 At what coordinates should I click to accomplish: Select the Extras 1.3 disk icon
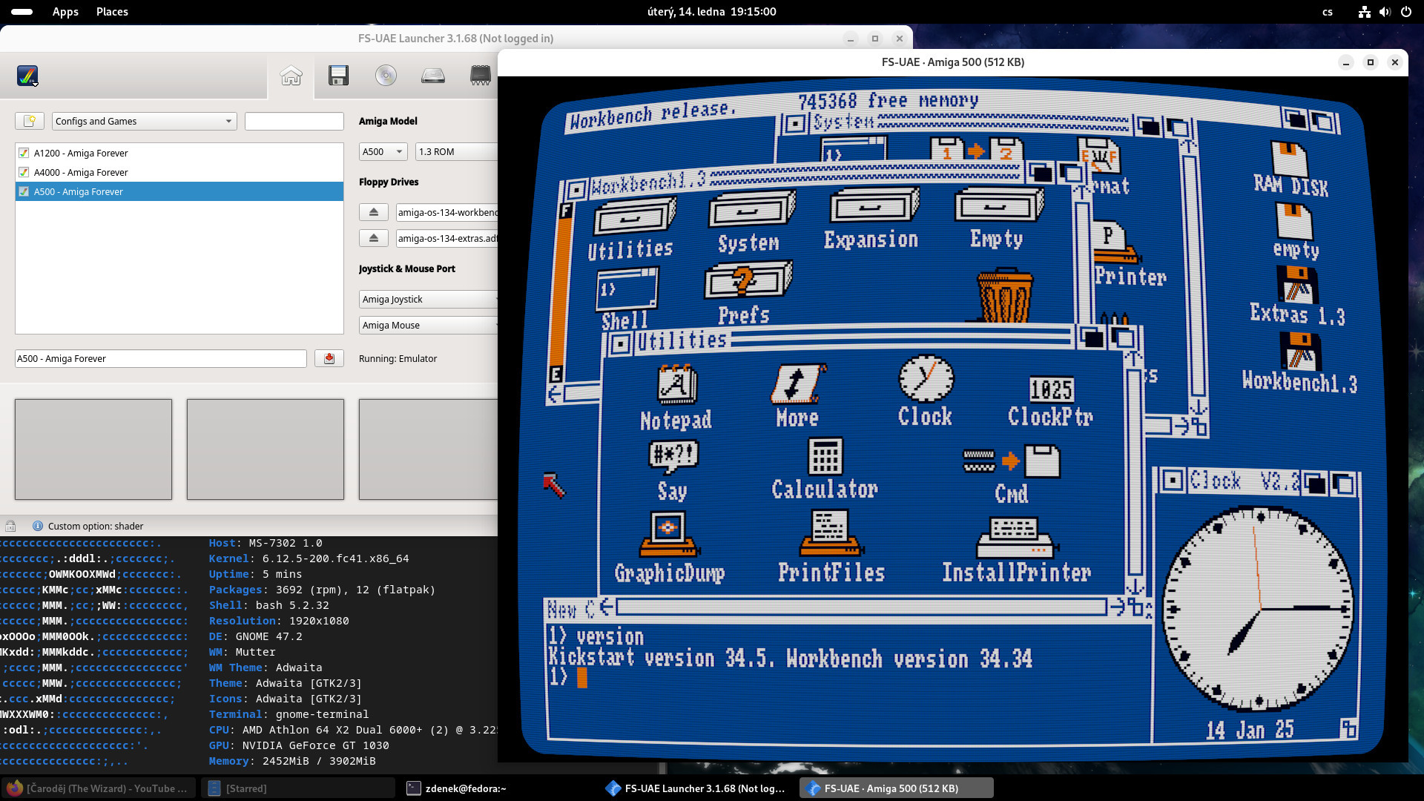[x=1297, y=284]
